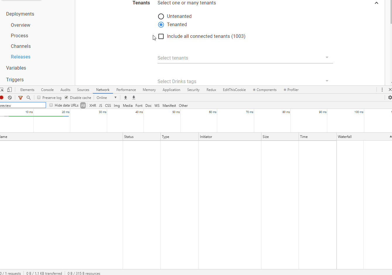Sort by the Size column header
This screenshot has width=392, height=275.
pyautogui.click(x=280, y=136)
